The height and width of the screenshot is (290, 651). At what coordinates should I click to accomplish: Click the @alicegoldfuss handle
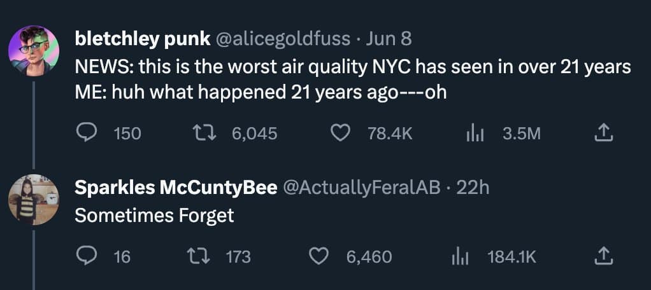(x=283, y=39)
